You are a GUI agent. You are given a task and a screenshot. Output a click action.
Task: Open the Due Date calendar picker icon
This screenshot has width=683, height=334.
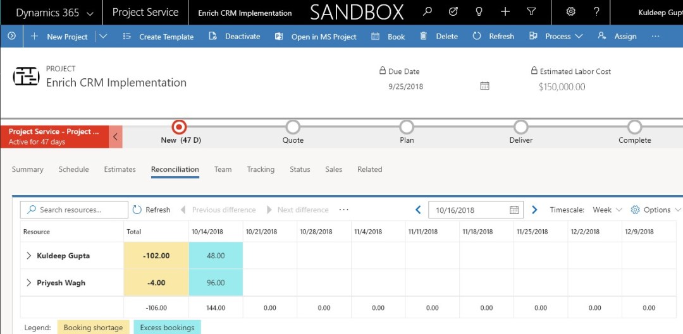pyautogui.click(x=484, y=86)
